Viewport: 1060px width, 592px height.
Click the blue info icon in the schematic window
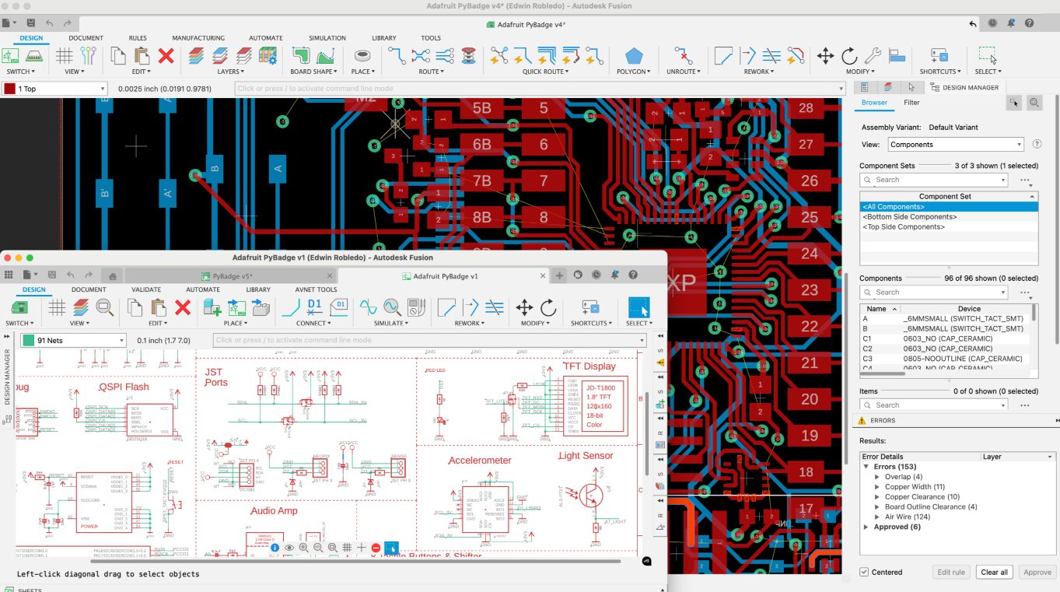[275, 547]
